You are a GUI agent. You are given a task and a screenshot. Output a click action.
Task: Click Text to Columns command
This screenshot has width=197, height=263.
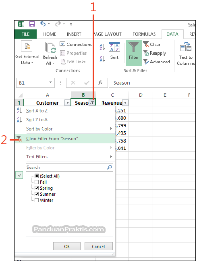tap(186, 53)
